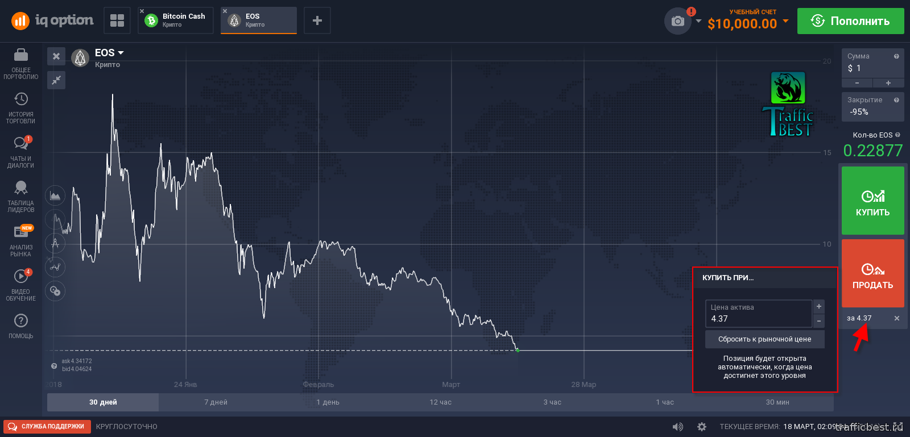
Task: Click the asset price input field
Action: coord(759,314)
